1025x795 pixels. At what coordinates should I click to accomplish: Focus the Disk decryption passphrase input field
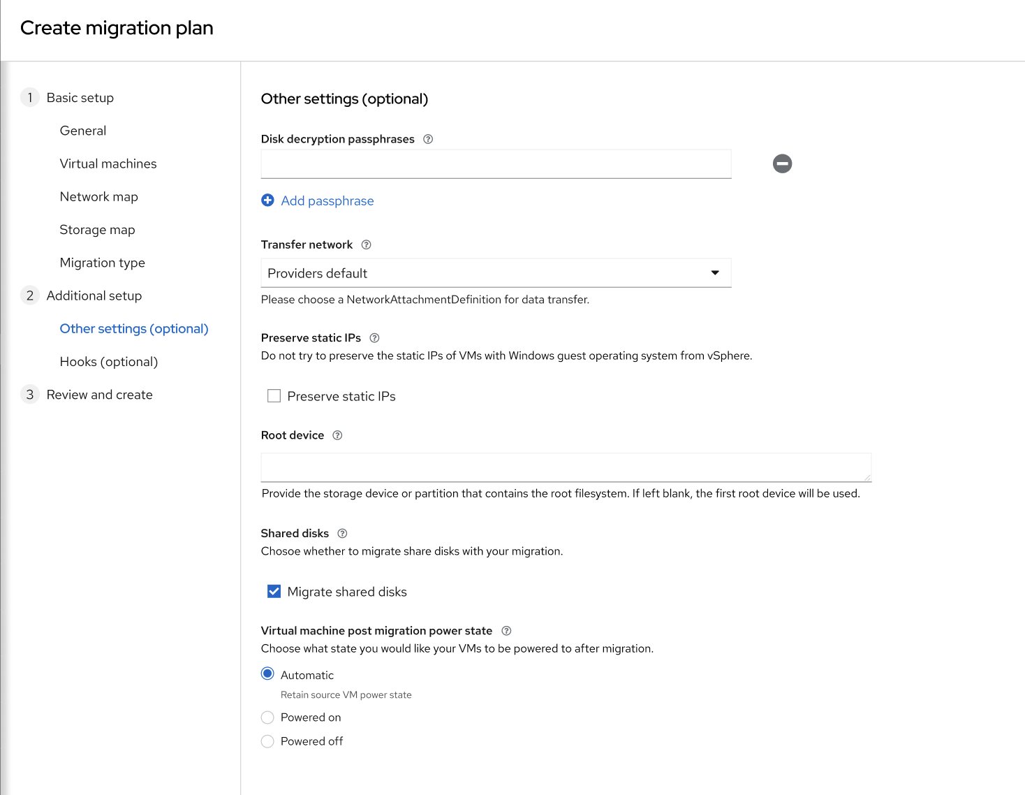(x=496, y=164)
